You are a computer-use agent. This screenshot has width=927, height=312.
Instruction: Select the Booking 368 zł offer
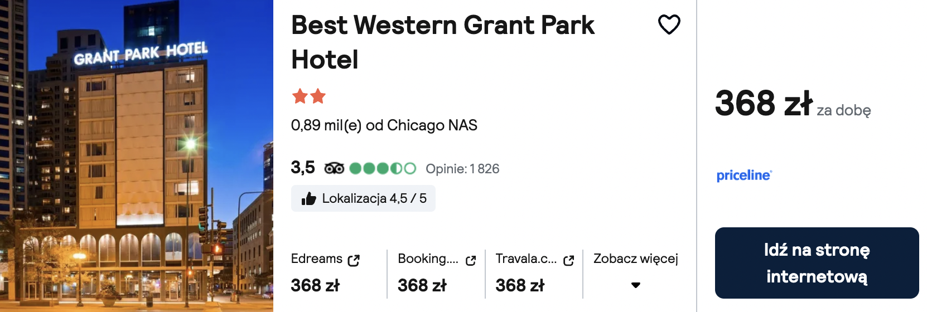[x=437, y=272]
